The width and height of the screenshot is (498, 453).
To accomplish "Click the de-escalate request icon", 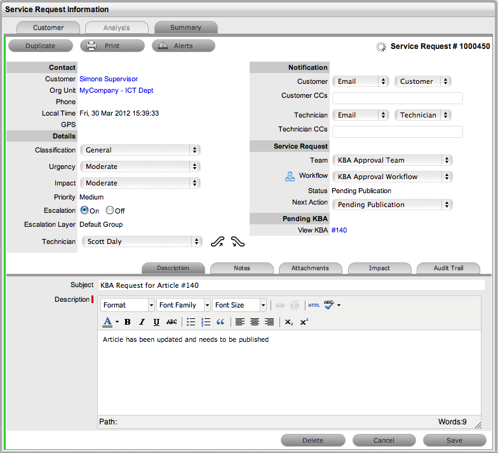I will (x=238, y=241).
